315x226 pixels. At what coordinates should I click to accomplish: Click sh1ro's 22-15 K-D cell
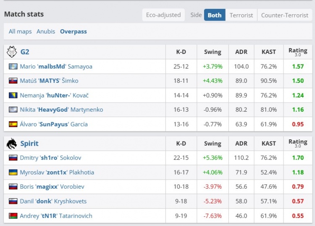181,158
